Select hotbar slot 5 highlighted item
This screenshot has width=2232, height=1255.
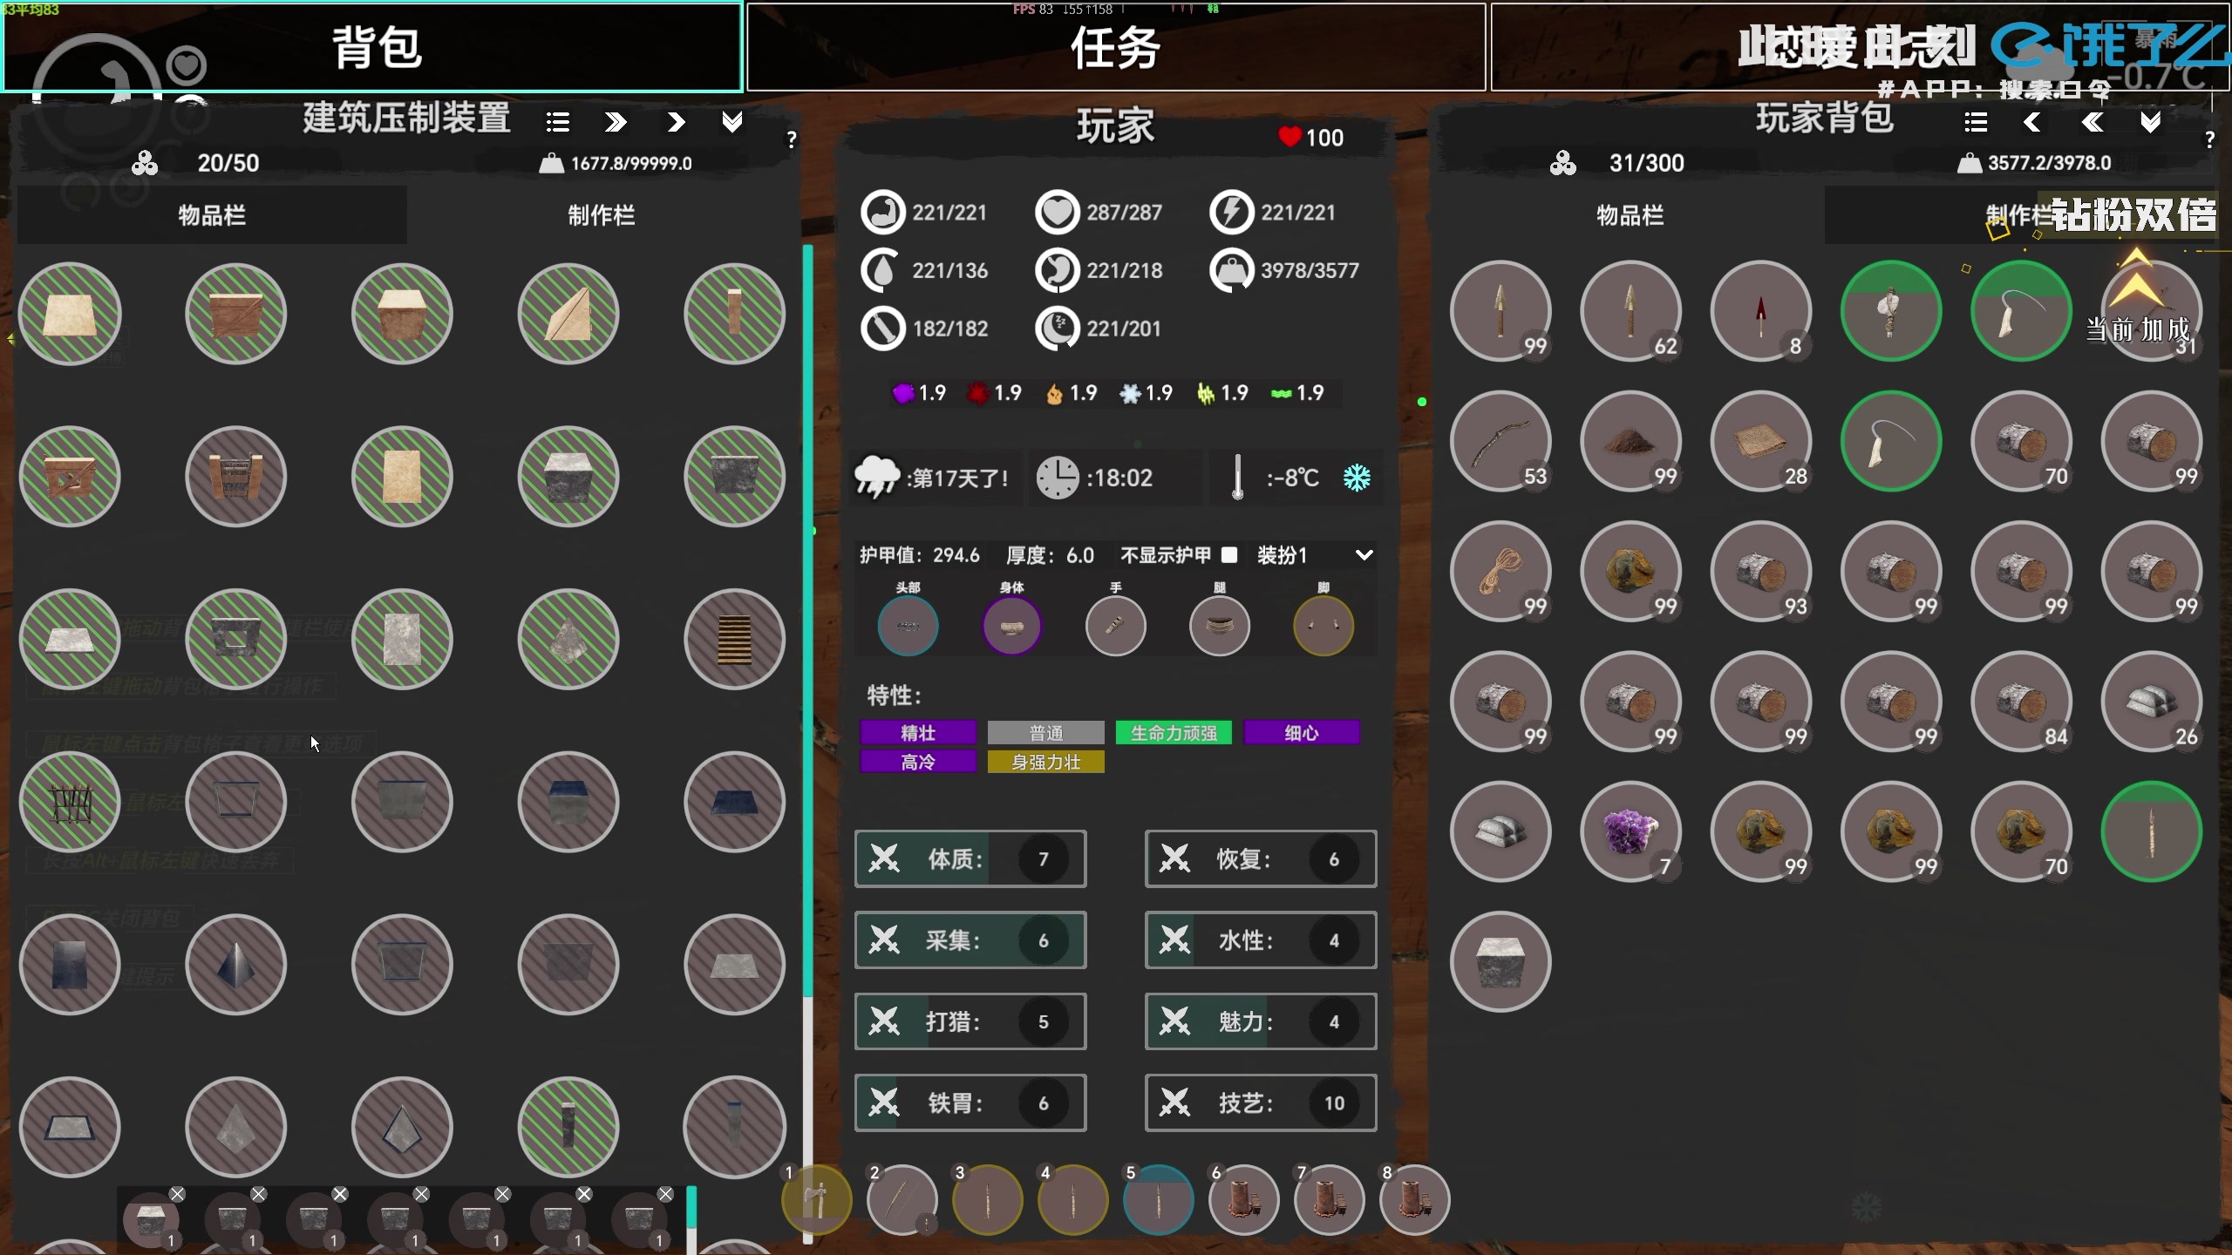tap(1158, 1200)
